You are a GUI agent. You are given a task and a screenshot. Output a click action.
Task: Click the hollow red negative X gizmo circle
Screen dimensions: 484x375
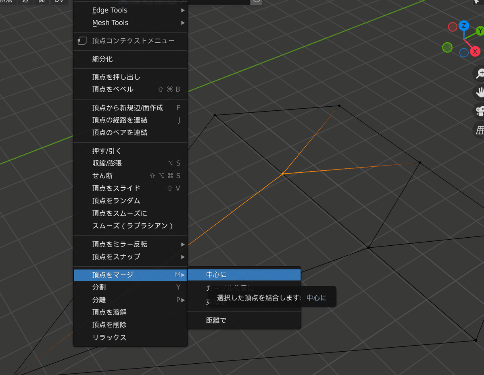pyautogui.click(x=453, y=27)
